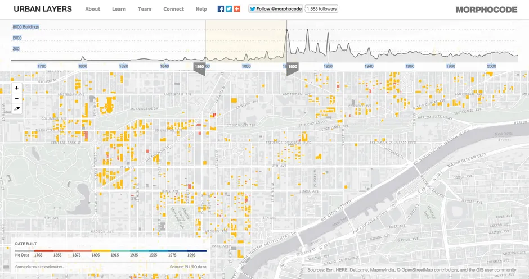Grab the 1860 timeline start handle
The width and height of the screenshot is (529, 279).
(199, 67)
